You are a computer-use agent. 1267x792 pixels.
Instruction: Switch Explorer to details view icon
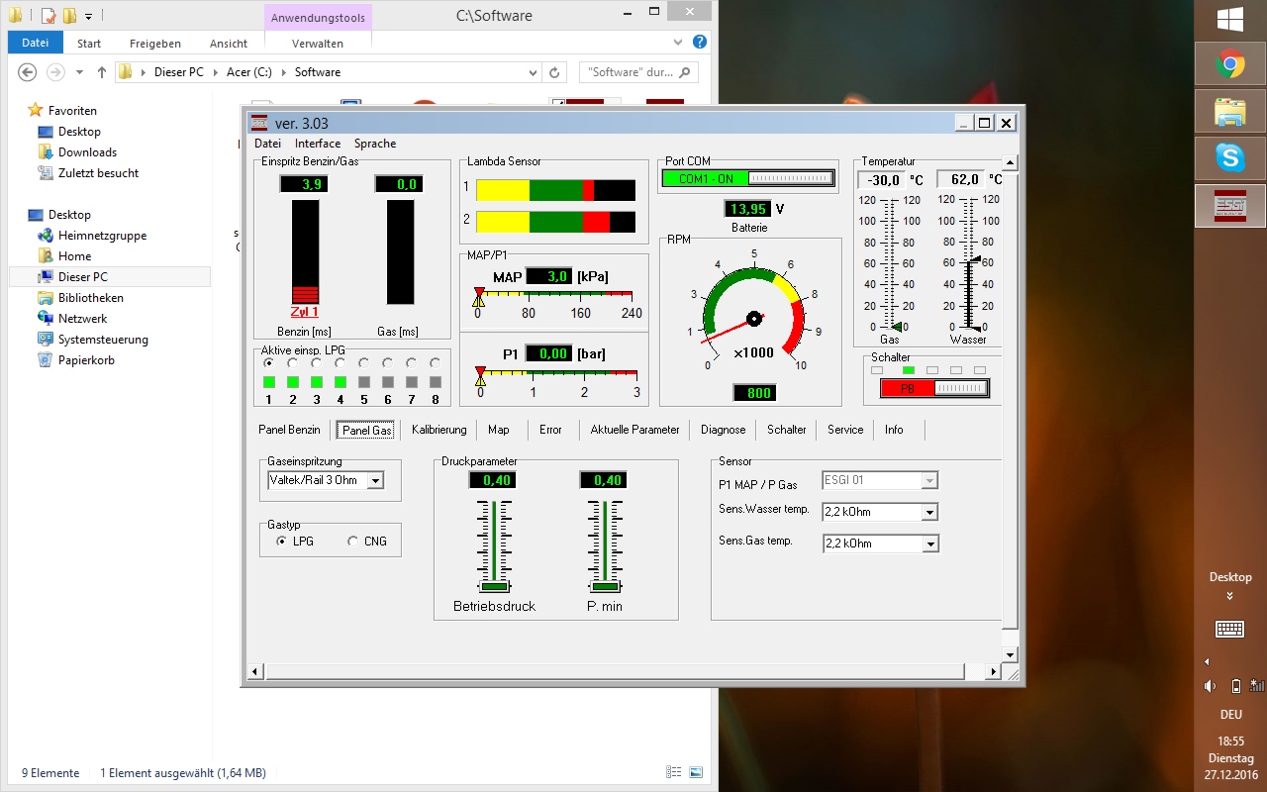pyautogui.click(x=674, y=772)
